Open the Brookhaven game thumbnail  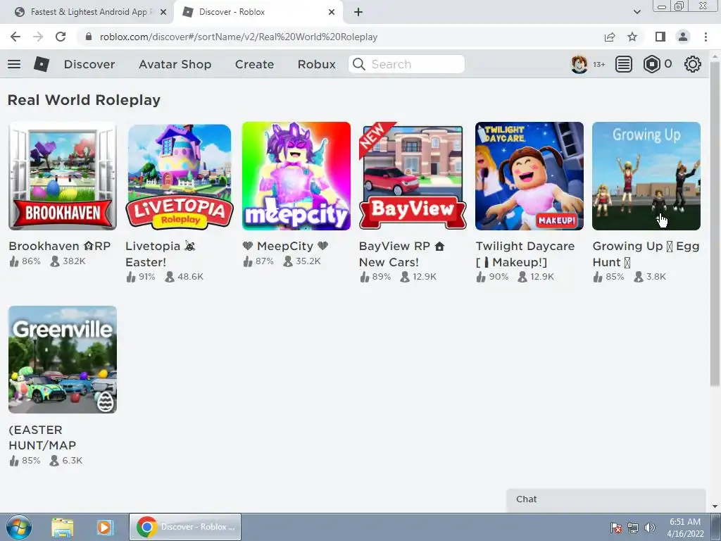coord(63,175)
